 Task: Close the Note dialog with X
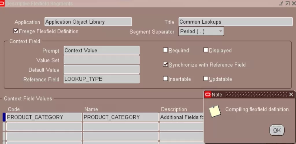(x=291, y=94)
